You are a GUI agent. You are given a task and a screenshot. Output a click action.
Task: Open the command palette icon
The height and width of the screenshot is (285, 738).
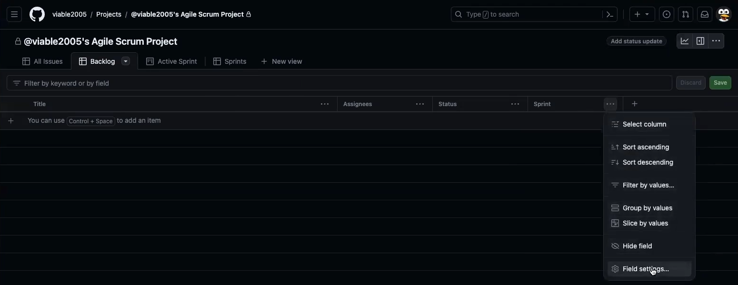(609, 14)
